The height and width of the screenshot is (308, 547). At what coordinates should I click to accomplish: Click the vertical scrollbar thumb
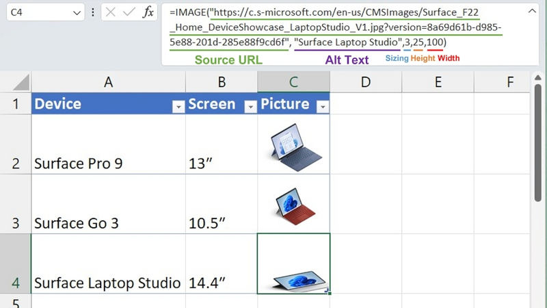click(538, 142)
